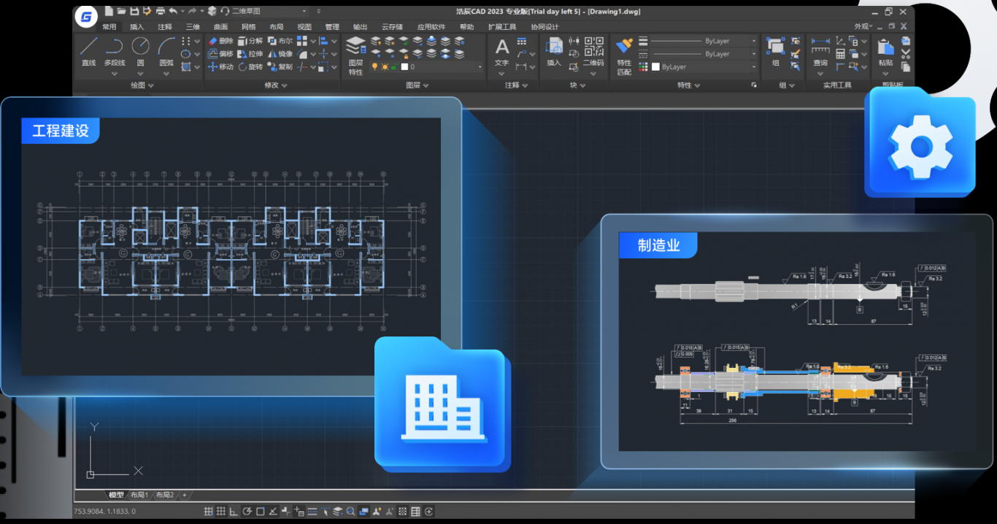The width and height of the screenshot is (997, 524).
Task: Click the 组 (Group) tool
Action: pyautogui.click(x=774, y=53)
